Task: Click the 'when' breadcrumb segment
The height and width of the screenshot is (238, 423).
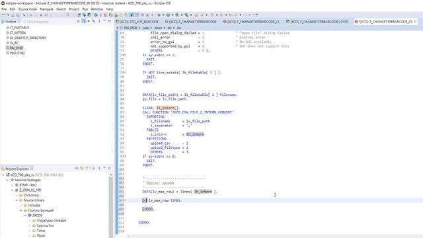Action: (159, 28)
